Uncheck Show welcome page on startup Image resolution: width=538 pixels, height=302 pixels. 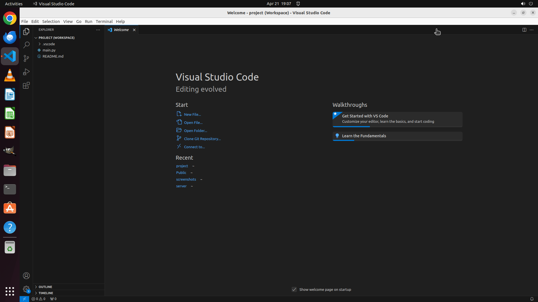[294, 289]
